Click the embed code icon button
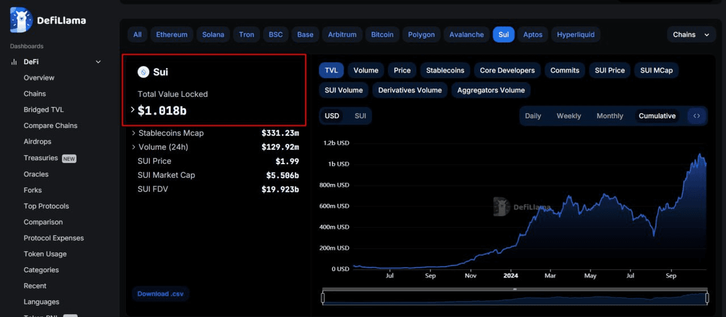 click(697, 115)
